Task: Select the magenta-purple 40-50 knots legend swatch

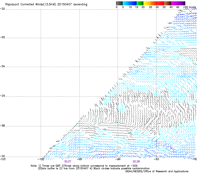Action: click(x=178, y=3)
